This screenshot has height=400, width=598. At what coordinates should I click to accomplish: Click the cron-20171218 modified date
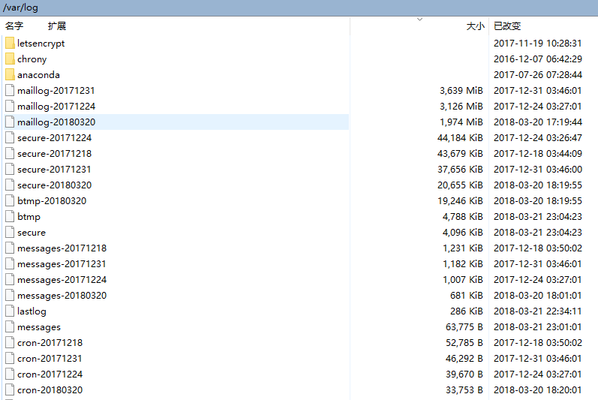[x=538, y=343]
